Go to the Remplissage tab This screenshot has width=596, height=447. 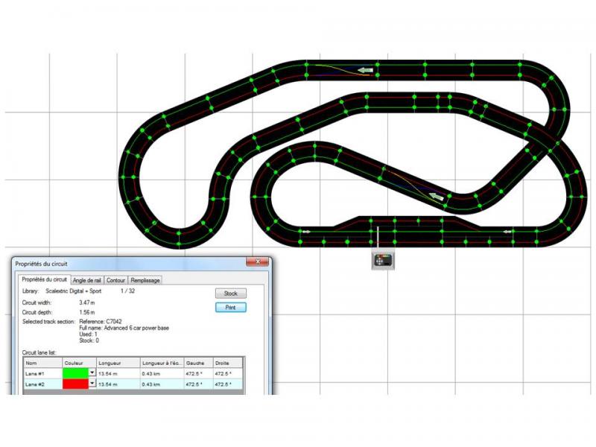[145, 280]
